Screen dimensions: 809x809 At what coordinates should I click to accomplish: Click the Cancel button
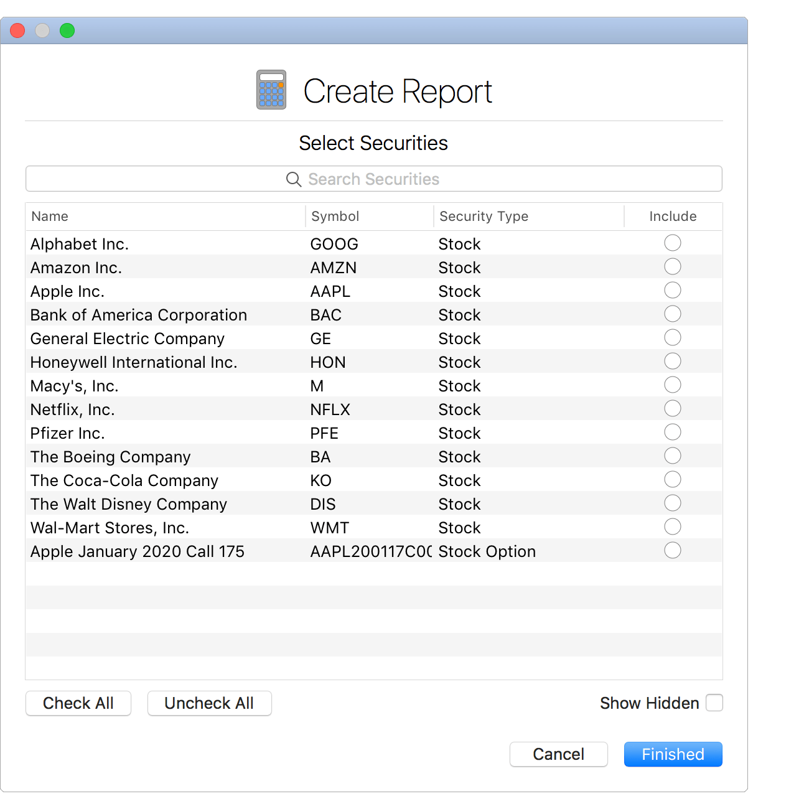558,754
